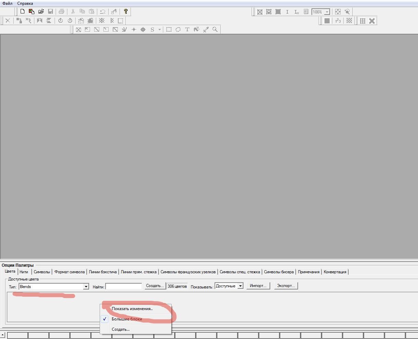Click the "Найти" search input field

123,286
